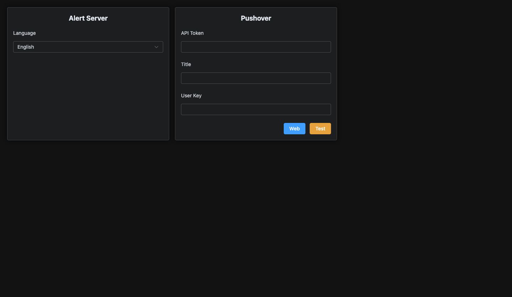The image size is (512, 297).
Task: Click the orange Test button
Action: coord(320,129)
